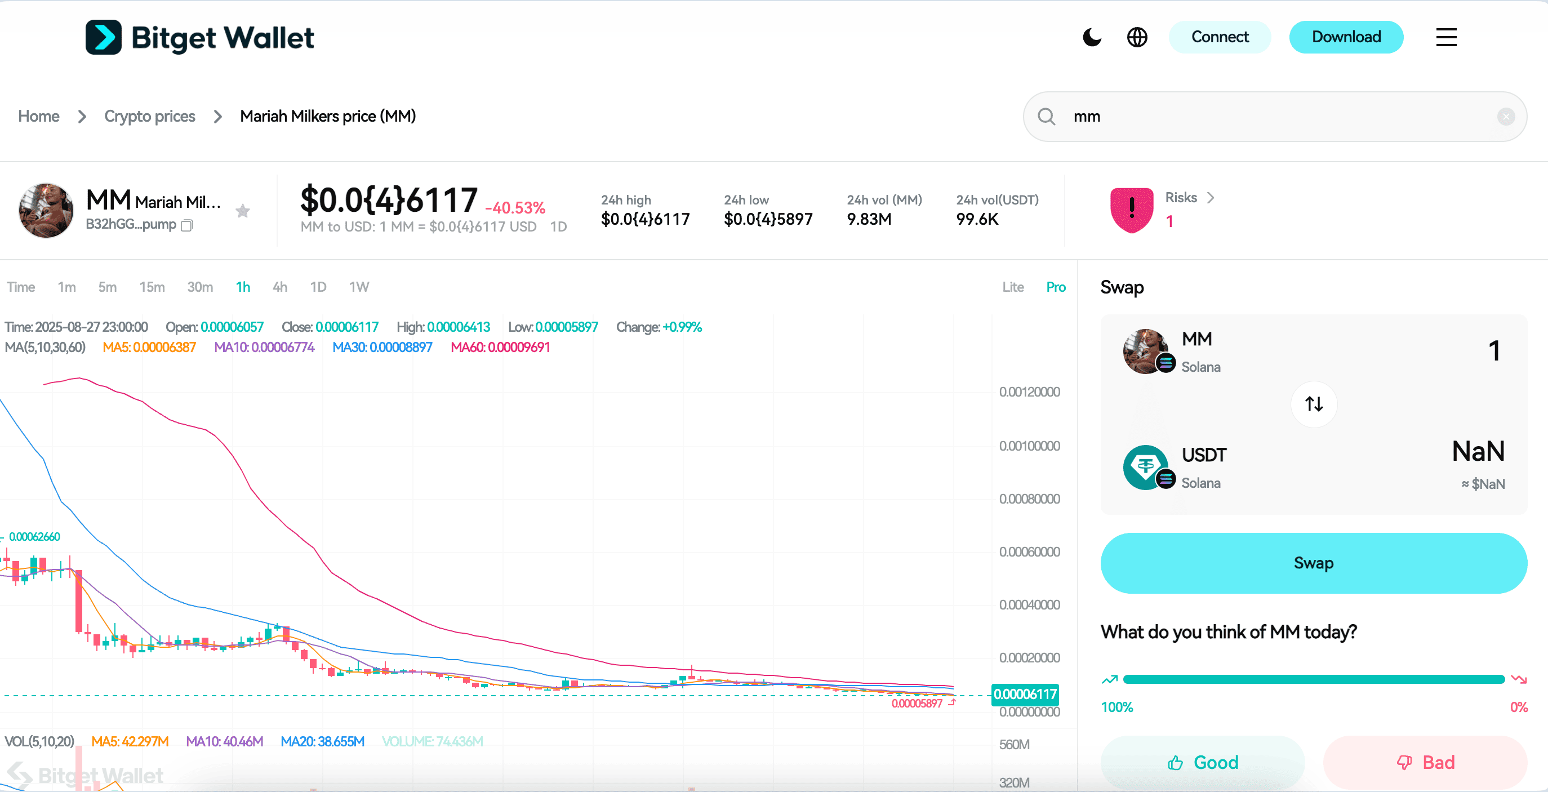This screenshot has width=1548, height=792.
Task: Click the VOLUME: 74.436M label
Action: coord(432,741)
